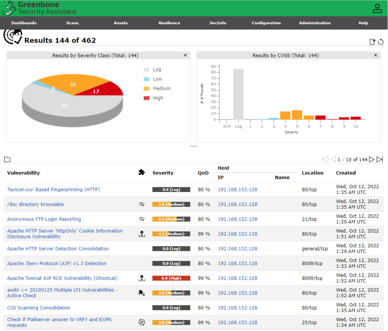The height and width of the screenshot is (331, 388).
Task: Click vendor fix icon for Ghostcat row
Action: coord(142,278)
